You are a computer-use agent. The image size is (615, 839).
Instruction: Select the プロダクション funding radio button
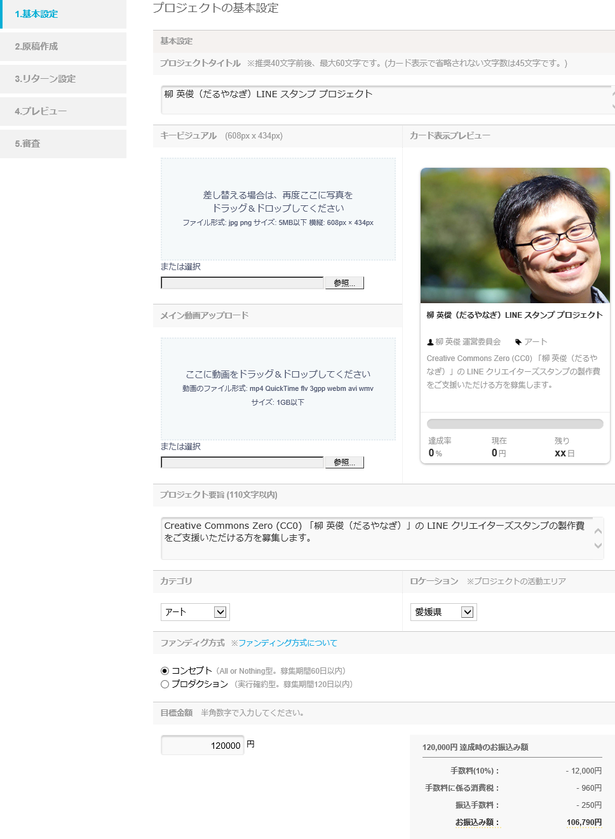point(165,684)
